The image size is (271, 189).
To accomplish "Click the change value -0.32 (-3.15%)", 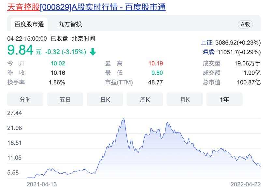I will [66, 52].
